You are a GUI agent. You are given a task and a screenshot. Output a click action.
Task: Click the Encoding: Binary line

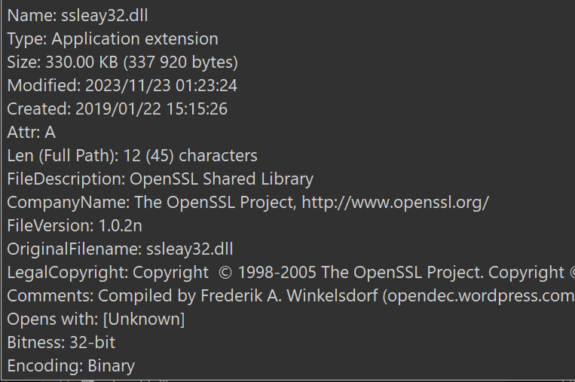(x=71, y=366)
